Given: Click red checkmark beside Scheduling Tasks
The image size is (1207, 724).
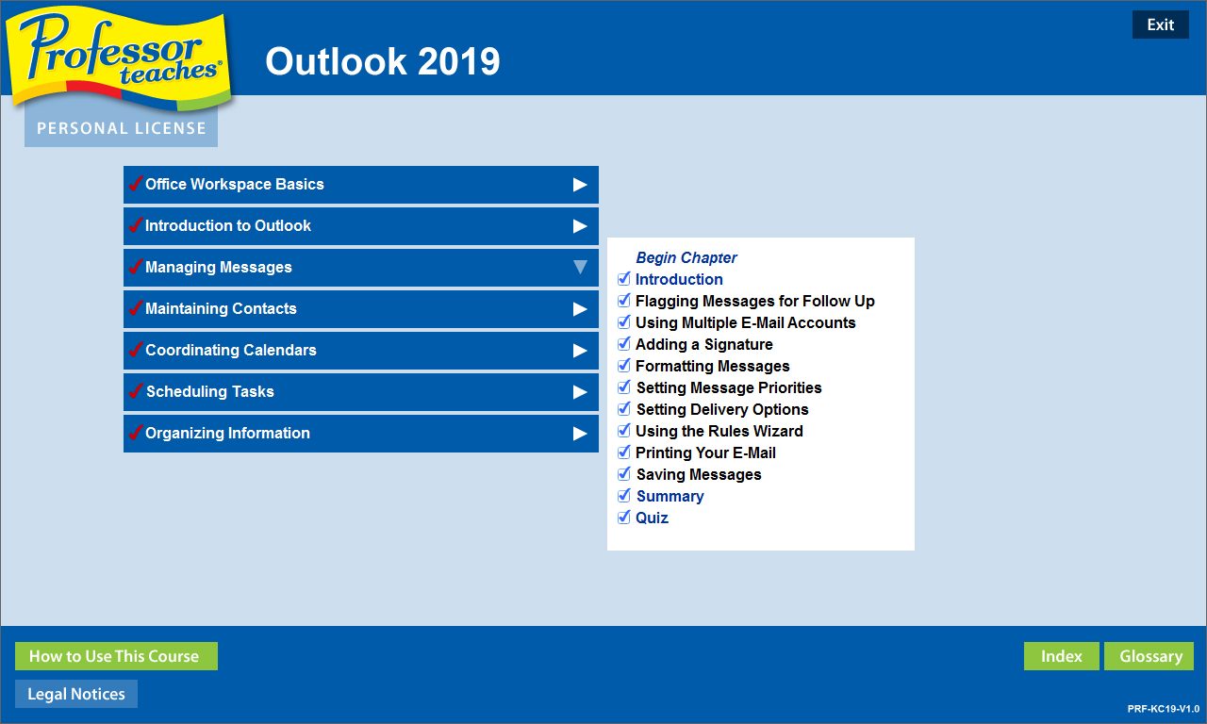Looking at the screenshot, I should [x=135, y=391].
